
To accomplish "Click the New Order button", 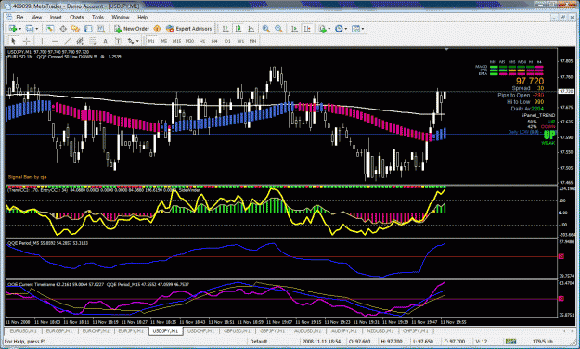I will coord(132,29).
